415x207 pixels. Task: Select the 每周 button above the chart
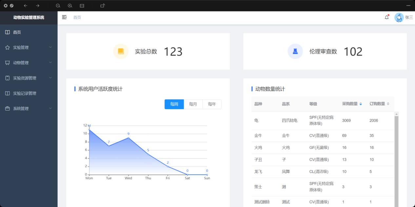174,104
